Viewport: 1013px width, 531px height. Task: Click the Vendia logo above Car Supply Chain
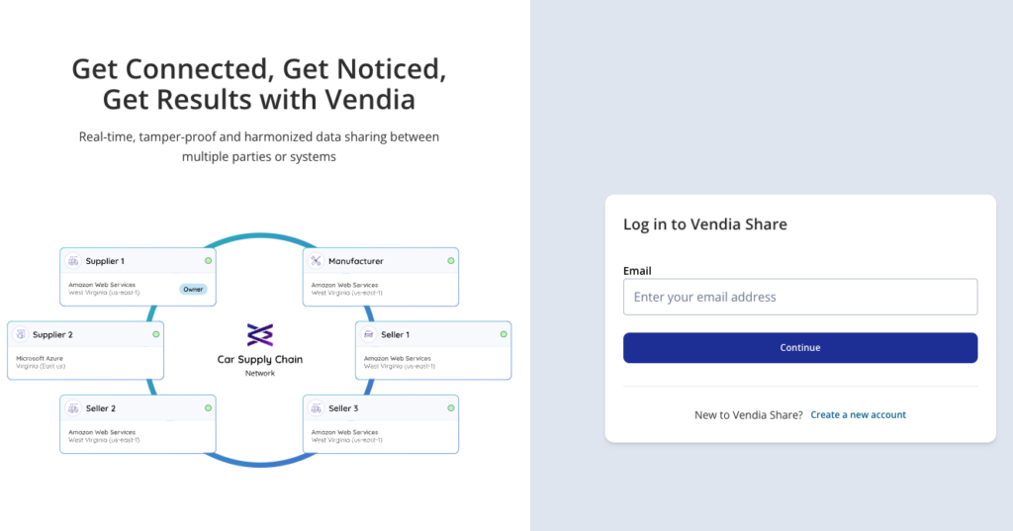(x=260, y=335)
